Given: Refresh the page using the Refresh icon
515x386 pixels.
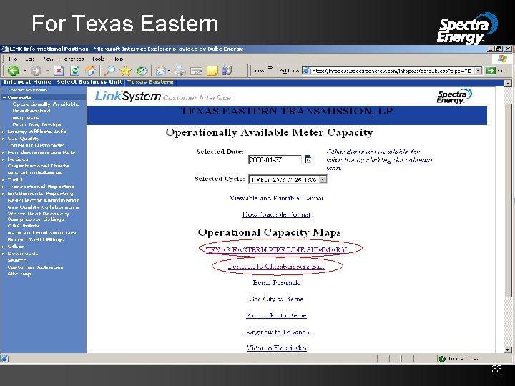Looking at the screenshot, I should [75, 71].
